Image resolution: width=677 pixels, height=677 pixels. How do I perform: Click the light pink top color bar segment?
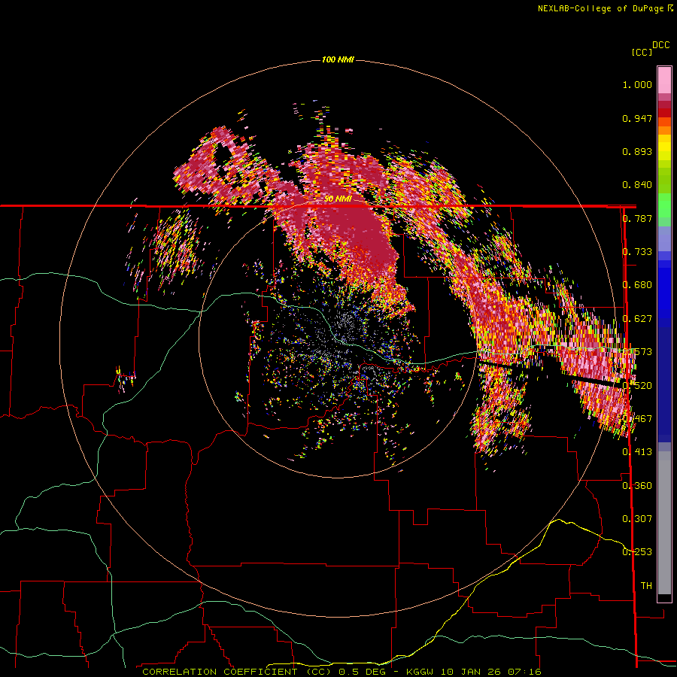tap(664, 80)
